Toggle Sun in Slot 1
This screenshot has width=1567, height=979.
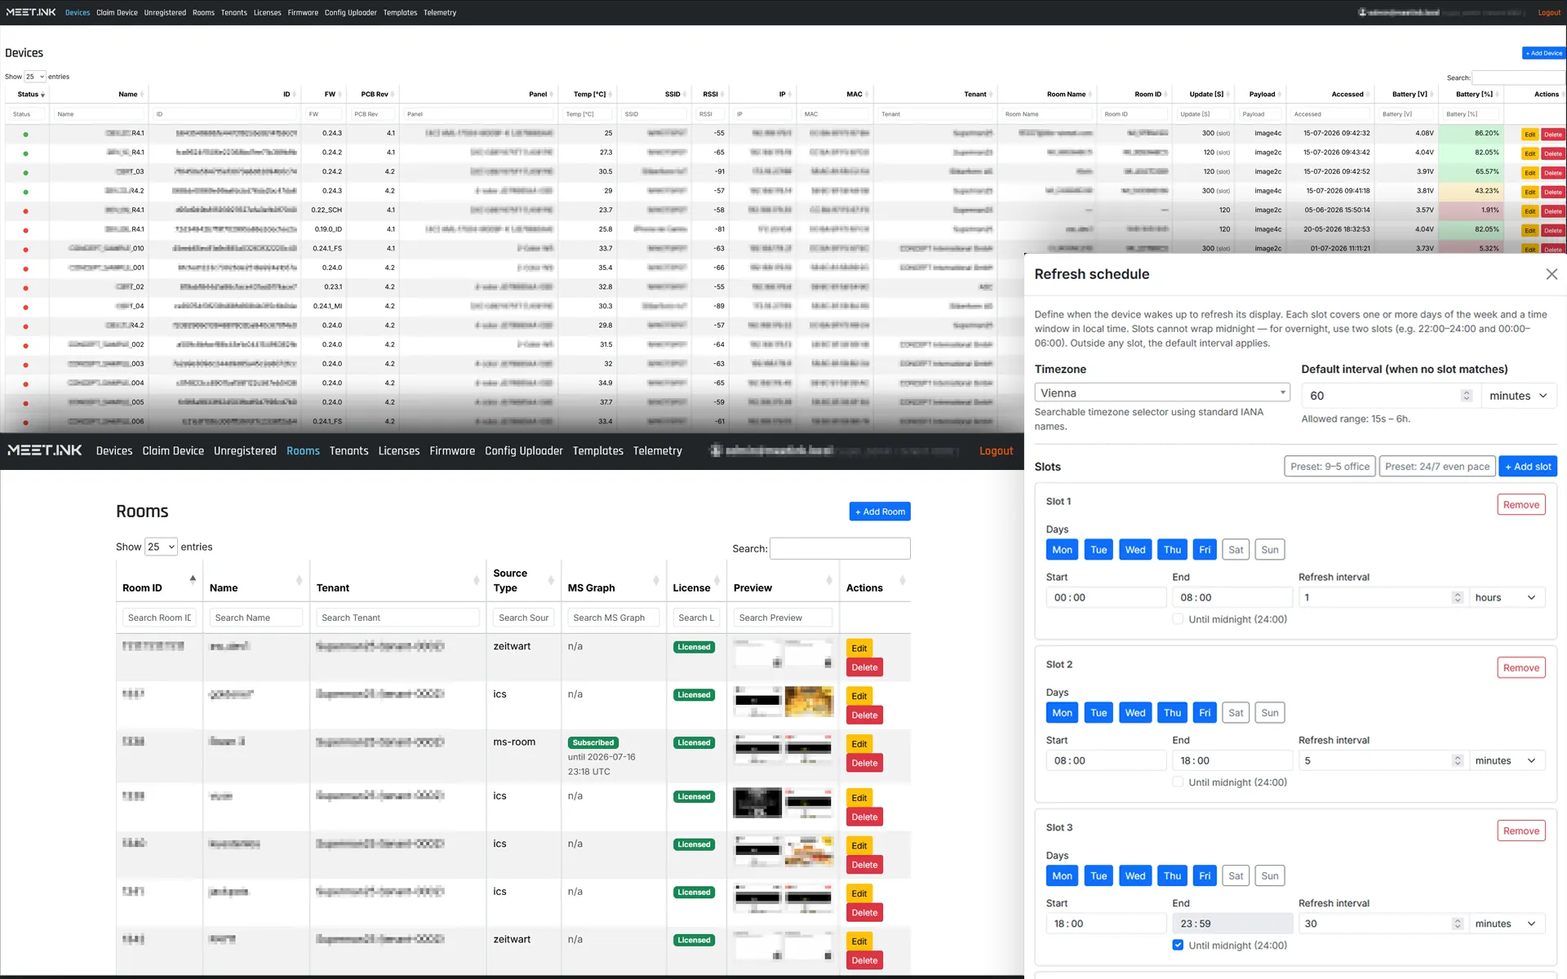[1269, 550]
